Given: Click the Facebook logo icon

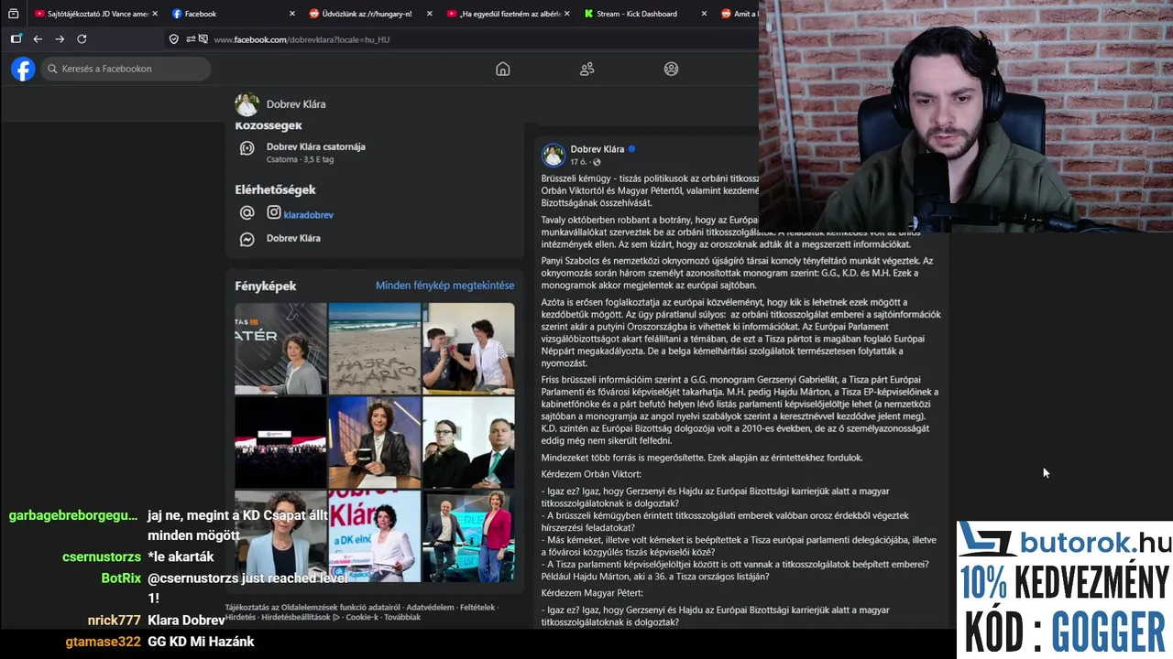Looking at the screenshot, I should 23,69.
